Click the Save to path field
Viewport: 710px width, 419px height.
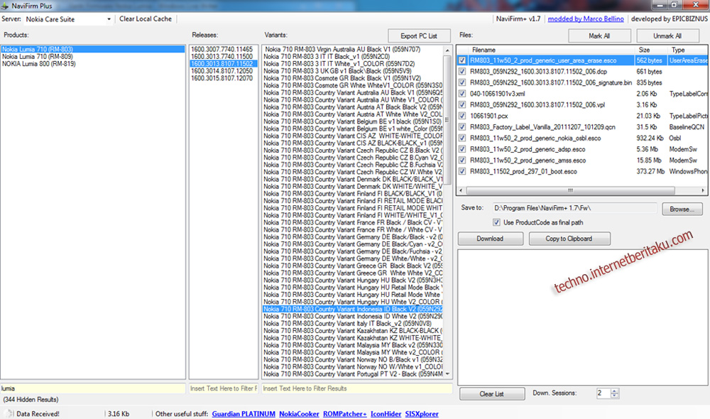[x=574, y=208]
